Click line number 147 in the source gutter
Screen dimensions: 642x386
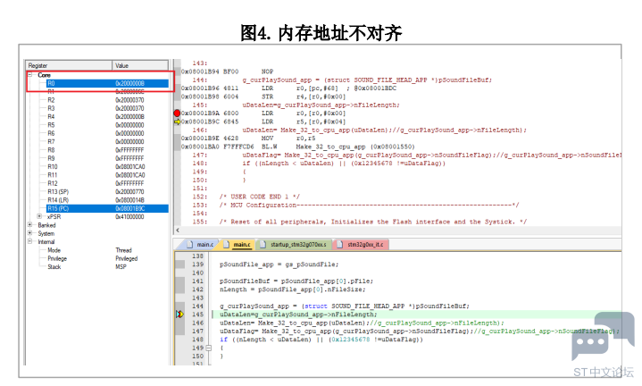[x=197, y=331]
